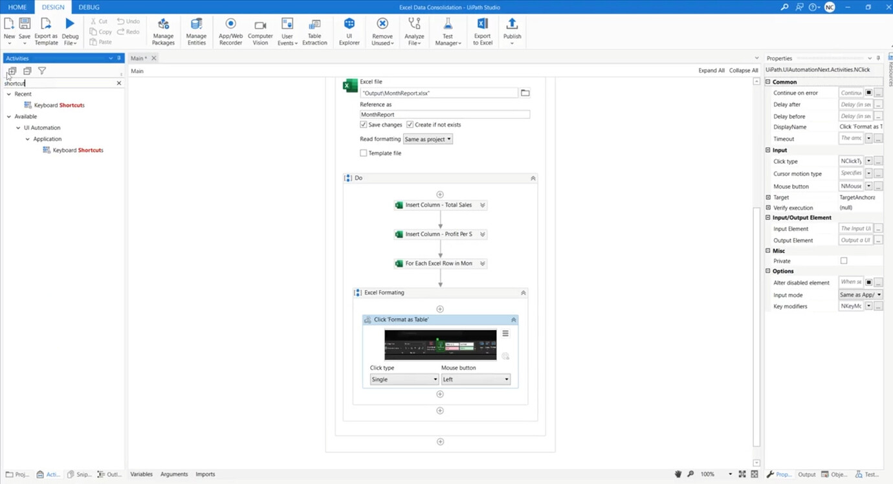This screenshot has height=484, width=893.
Task: Open Manage Packages
Action: [x=163, y=29]
